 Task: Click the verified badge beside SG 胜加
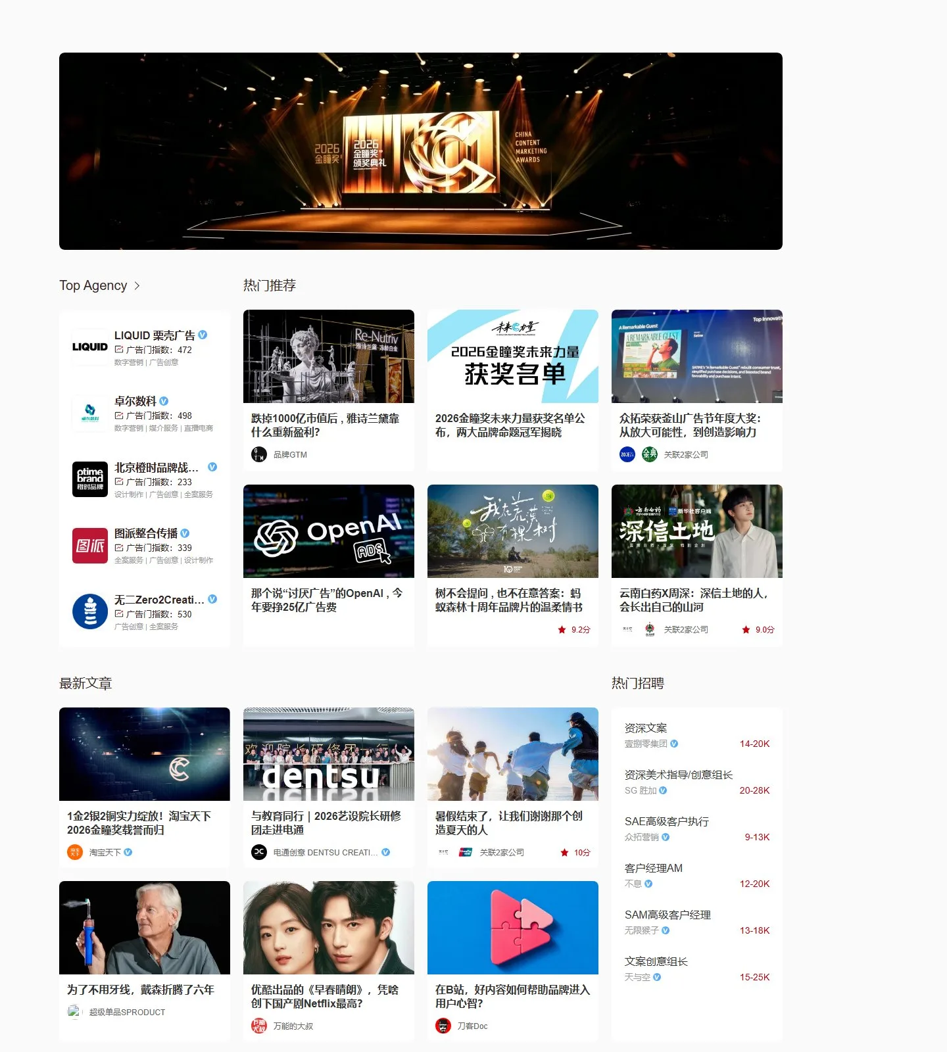tap(663, 790)
